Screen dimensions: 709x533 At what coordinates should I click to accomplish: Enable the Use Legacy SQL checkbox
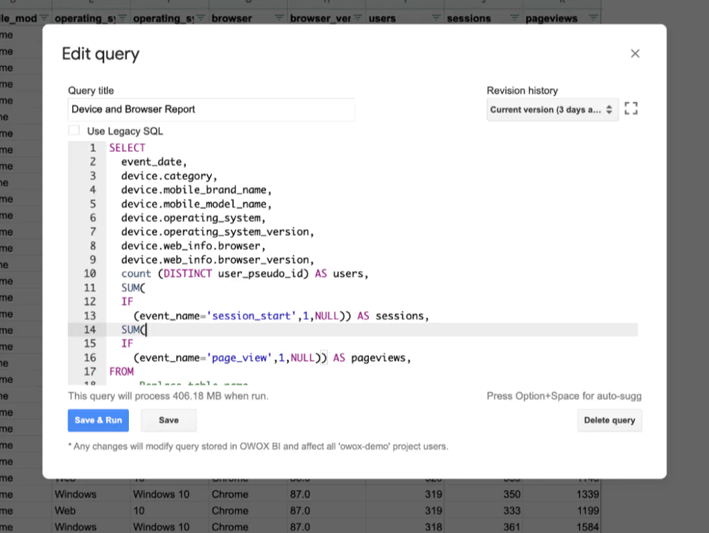point(73,130)
